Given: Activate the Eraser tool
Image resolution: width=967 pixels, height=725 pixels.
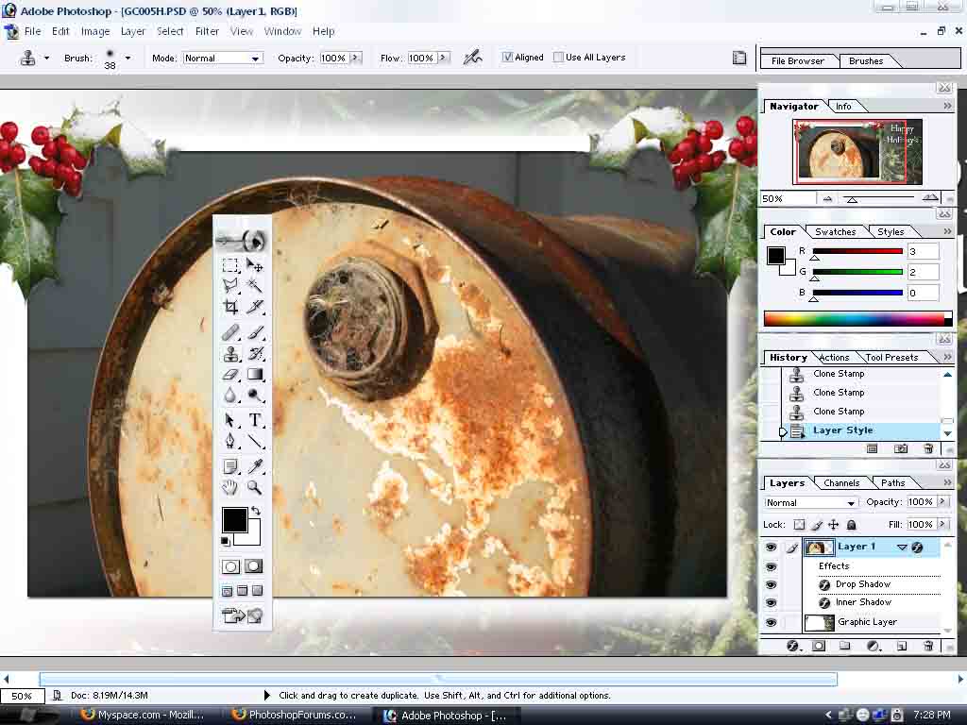Looking at the screenshot, I should (230, 375).
